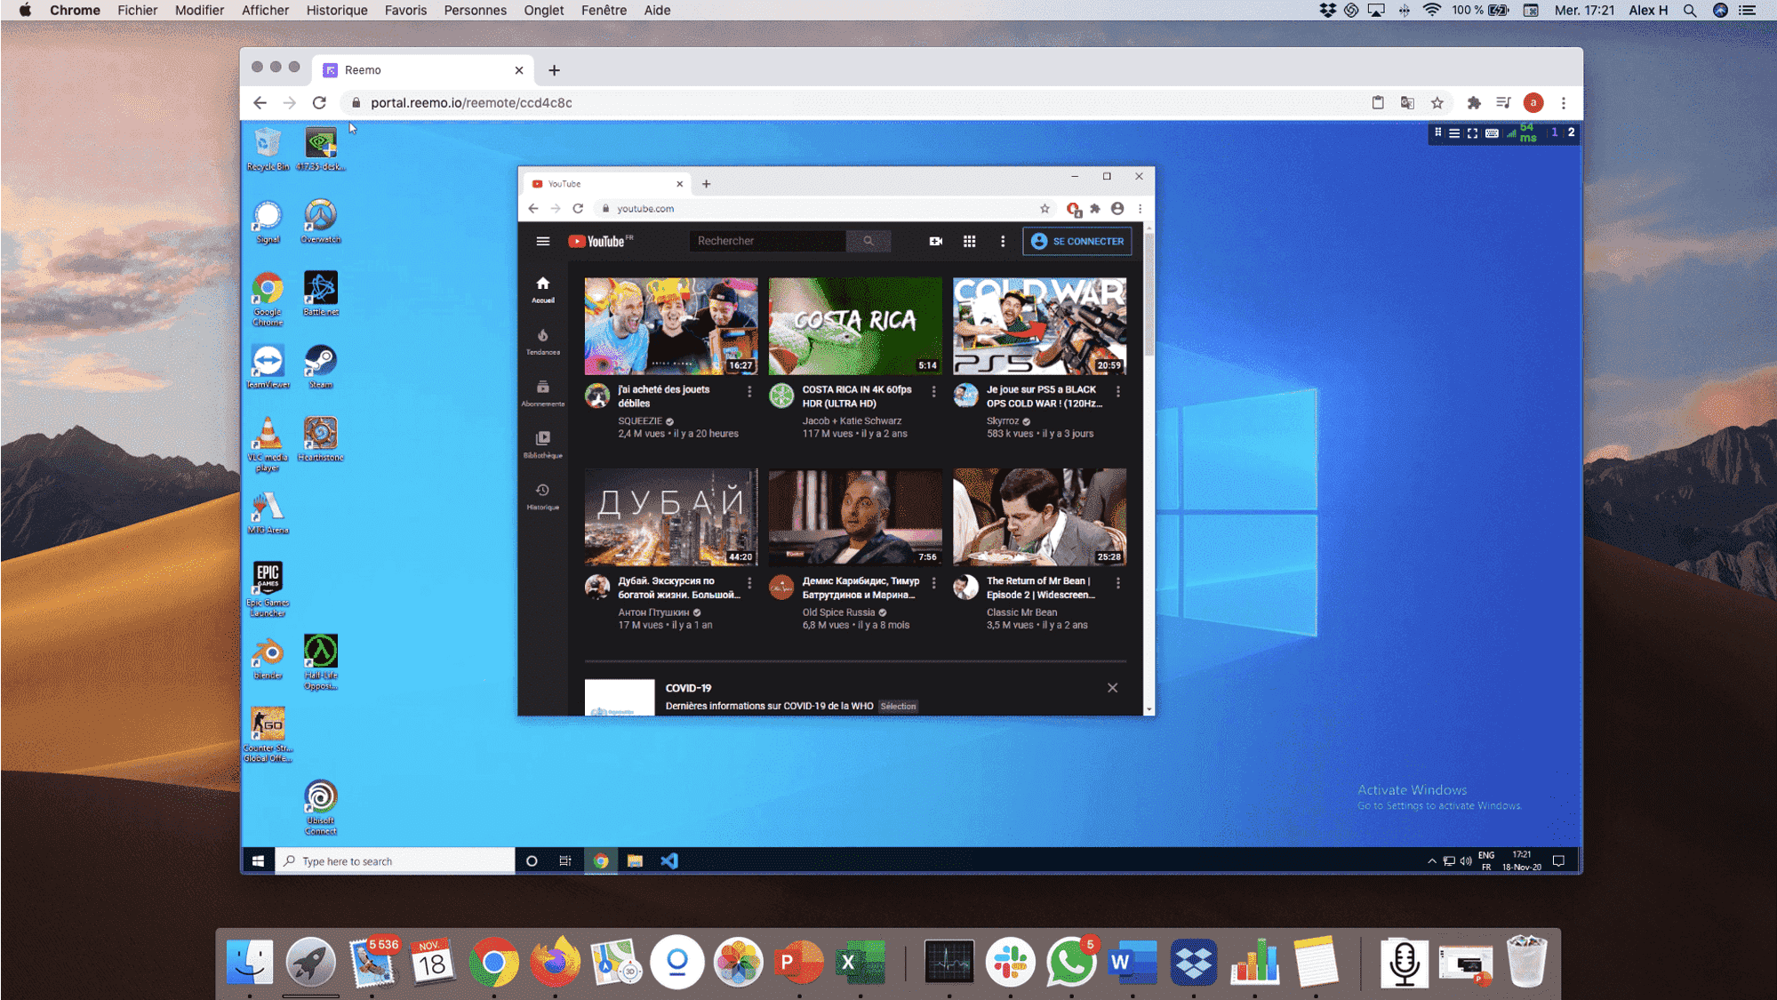Select Accueil in YouTube sidebar
The image size is (1777, 1000).
(x=543, y=290)
